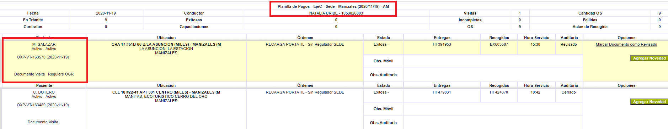668x129 pixels.
Task: Open Documento Visita link for M. Salazar
Action: (30, 74)
